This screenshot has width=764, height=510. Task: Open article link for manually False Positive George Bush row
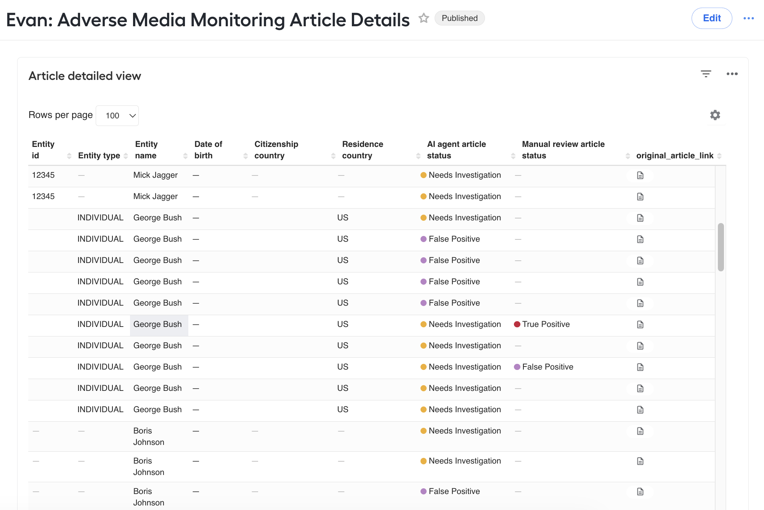[x=640, y=367]
